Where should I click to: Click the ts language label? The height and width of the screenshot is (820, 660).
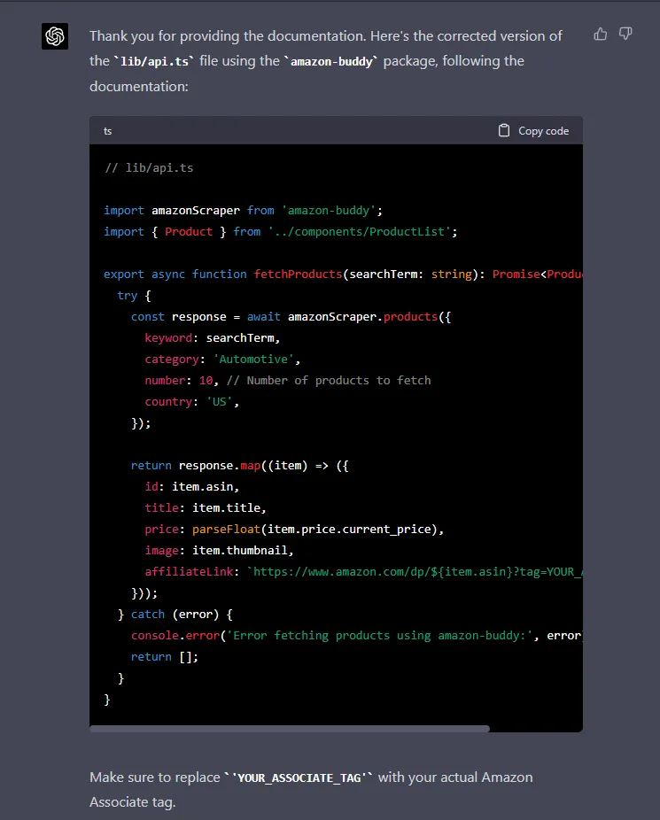[108, 130]
